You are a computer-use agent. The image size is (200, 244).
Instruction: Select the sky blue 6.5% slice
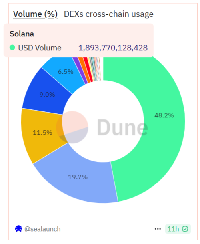pyautogui.click(x=66, y=72)
